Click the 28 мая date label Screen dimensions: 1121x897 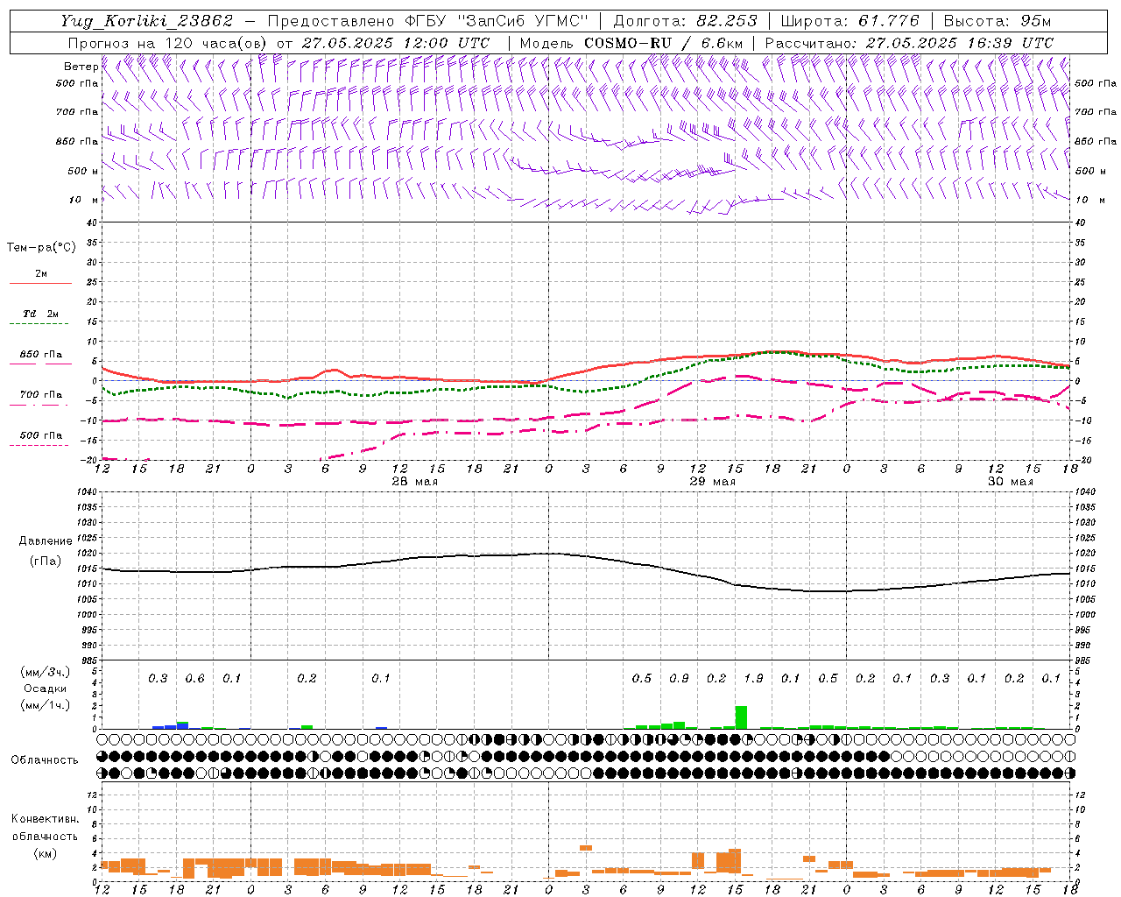point(415,482)
